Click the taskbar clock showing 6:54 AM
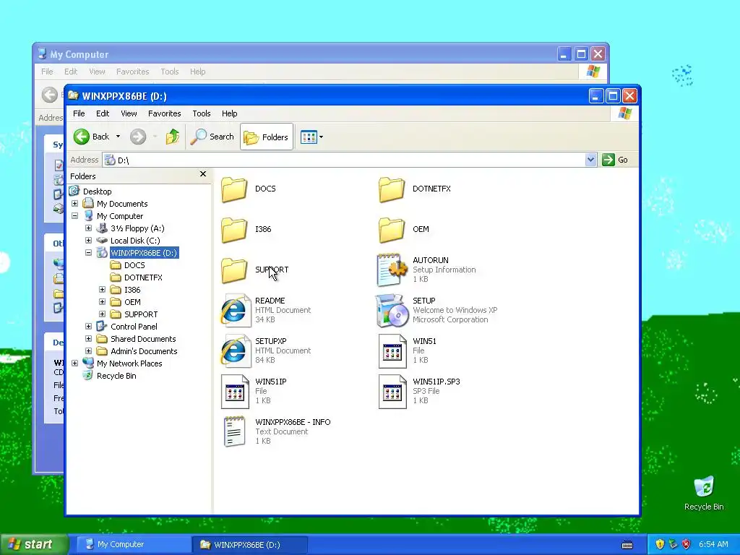740x555 pixels. tap(713, 545)
